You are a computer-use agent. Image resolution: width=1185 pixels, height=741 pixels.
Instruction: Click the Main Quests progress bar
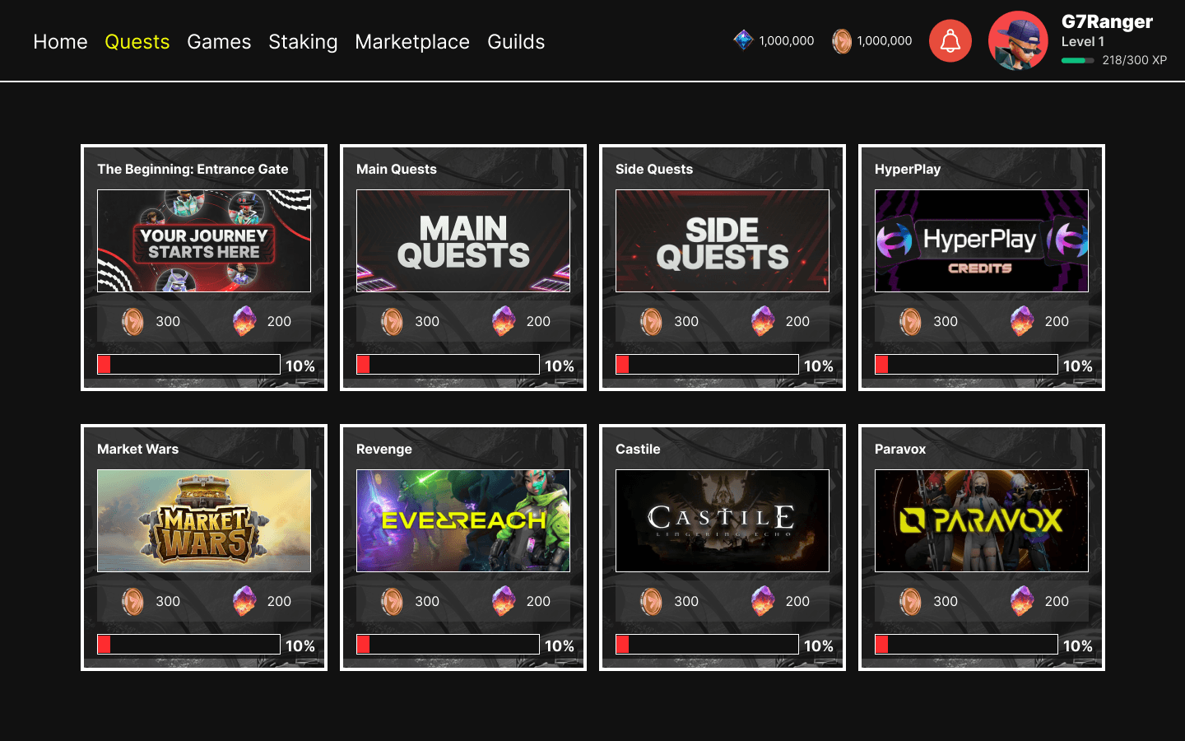click(x=448, y=365)
